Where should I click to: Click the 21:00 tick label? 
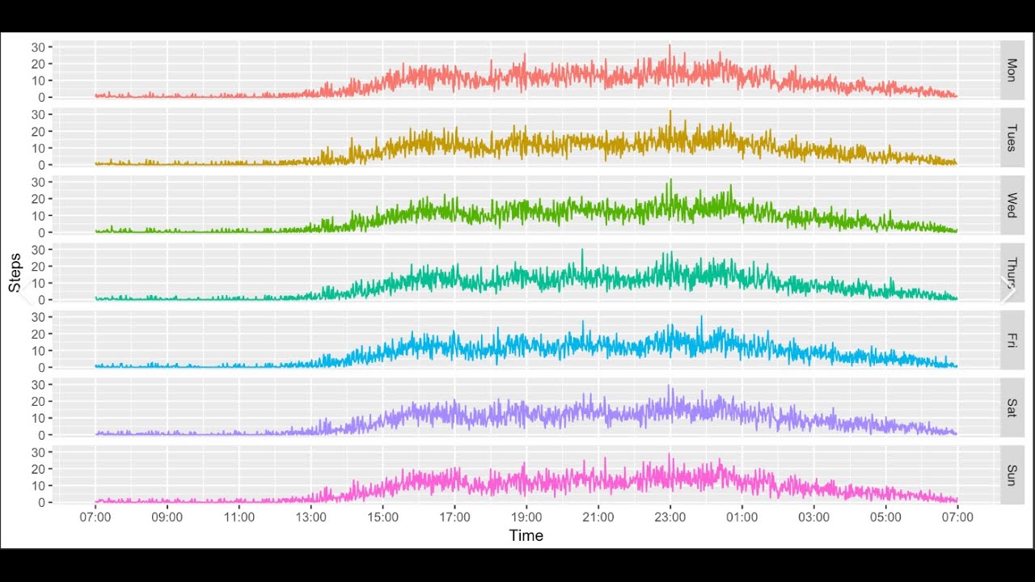598,517
